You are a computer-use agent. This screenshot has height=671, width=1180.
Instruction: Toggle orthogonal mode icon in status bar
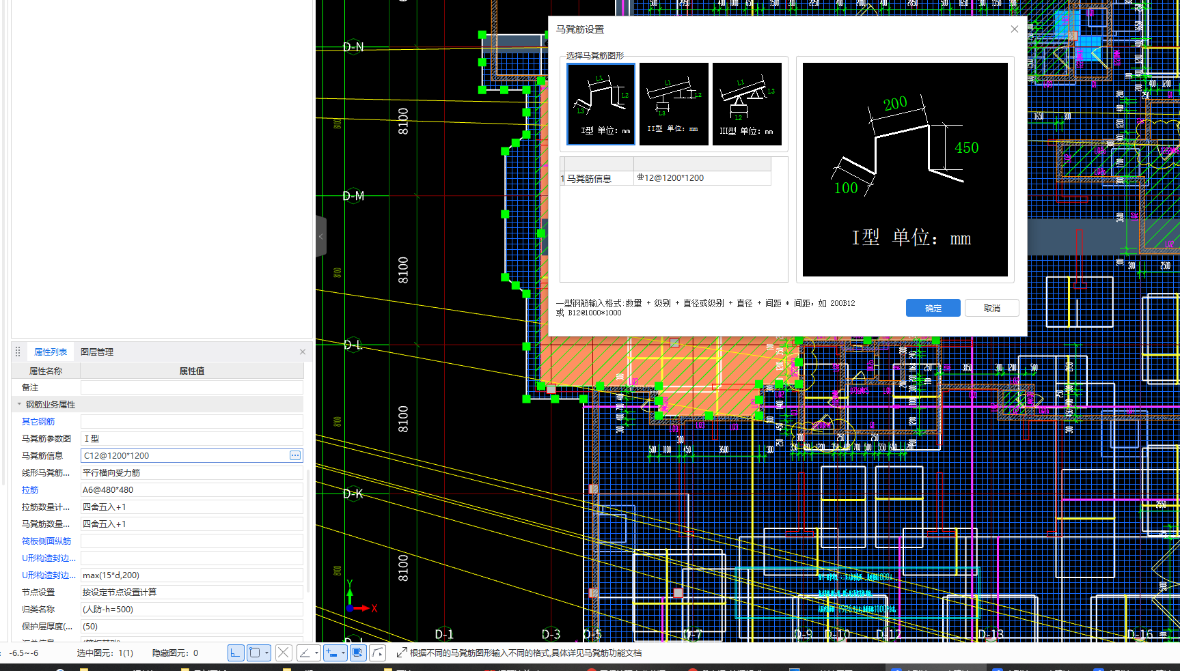(235, 653)
